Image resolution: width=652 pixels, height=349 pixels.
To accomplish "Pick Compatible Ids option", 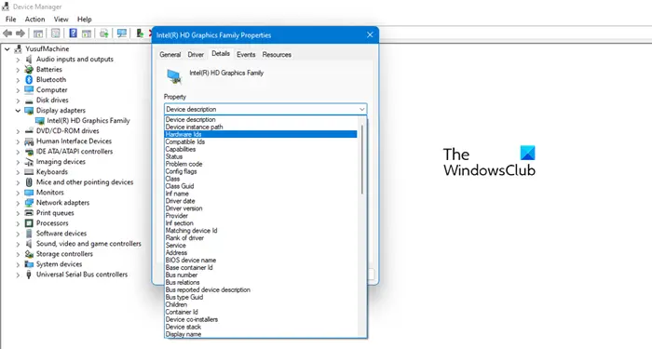I will pos(185,141).
